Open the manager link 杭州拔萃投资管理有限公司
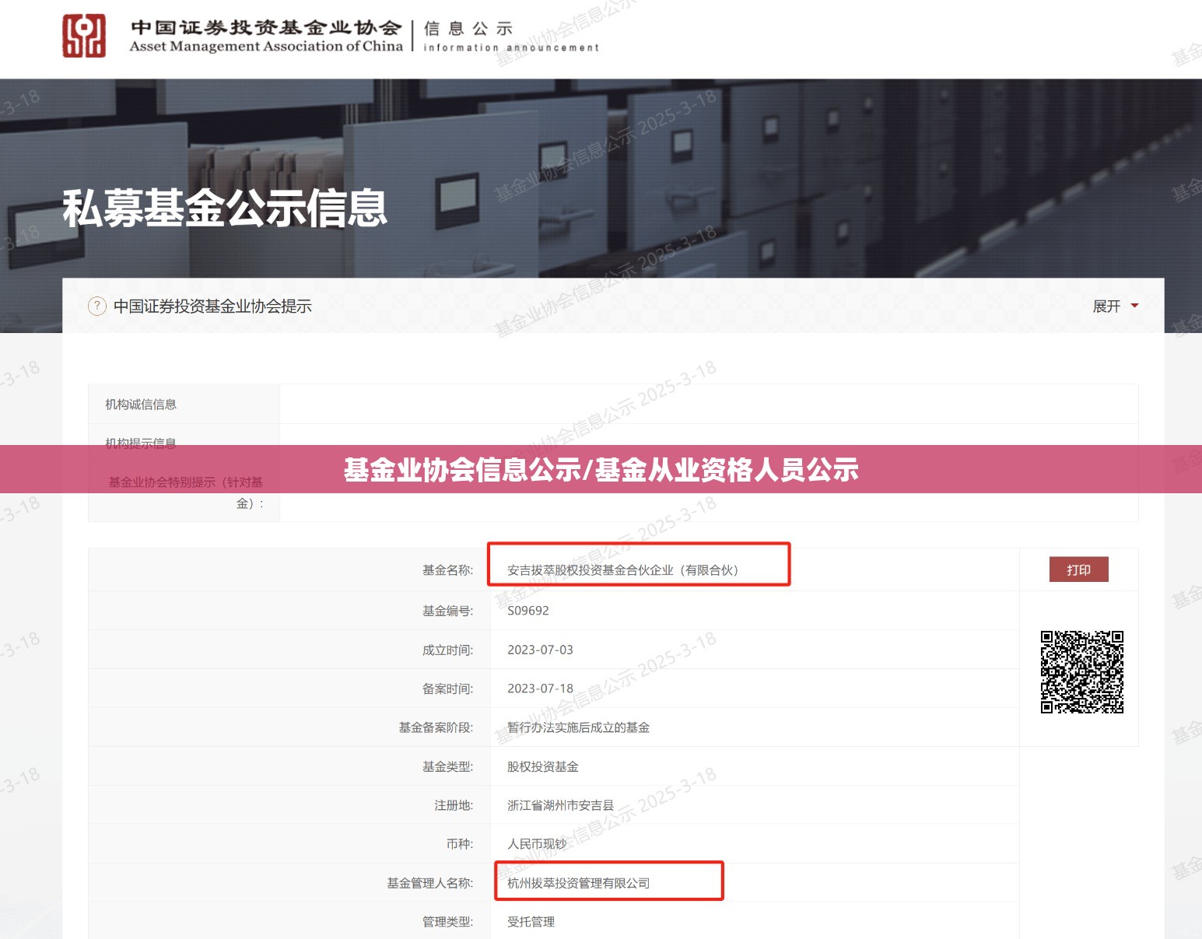Image resolution: width=1202 pixels, height=939 pixels. pyautogui.click(x=578, y=883)
